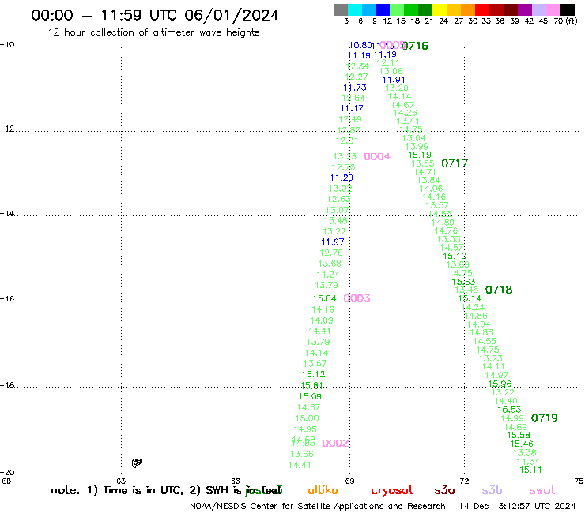The height and width of the screenshot is (513, 585).
Task: Click the wave height value 15.46
Action: pos(522,444)
